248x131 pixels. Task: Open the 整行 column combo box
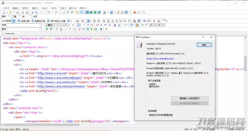pos(56,25)
